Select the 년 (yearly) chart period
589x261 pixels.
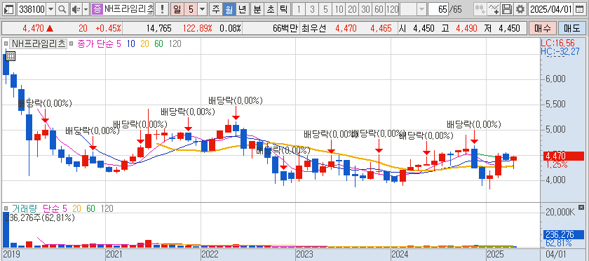point(242,9)
